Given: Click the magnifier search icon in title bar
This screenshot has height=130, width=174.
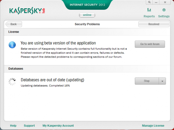Looking at the screenshot, I should point(149,2).
